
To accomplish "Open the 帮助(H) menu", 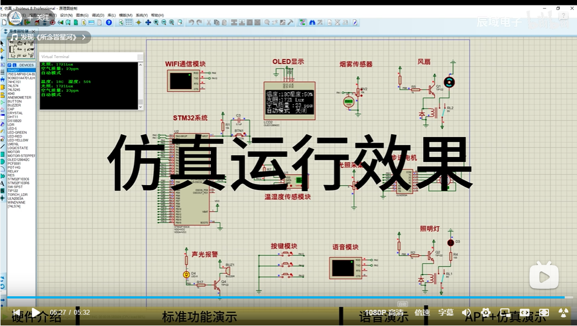I will pyautogui.click(x=157, y=16).
